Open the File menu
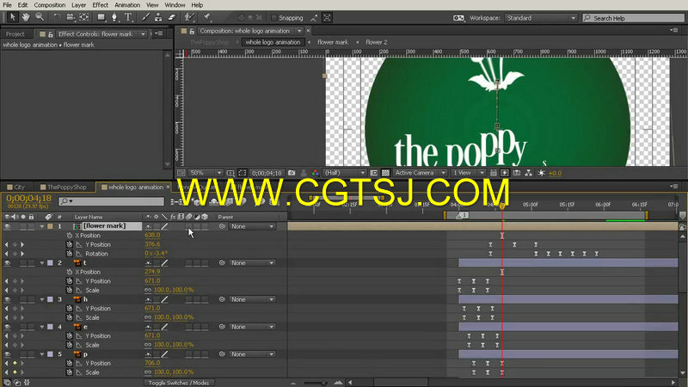This screenshot has width=688, height=387. [8, 5]
